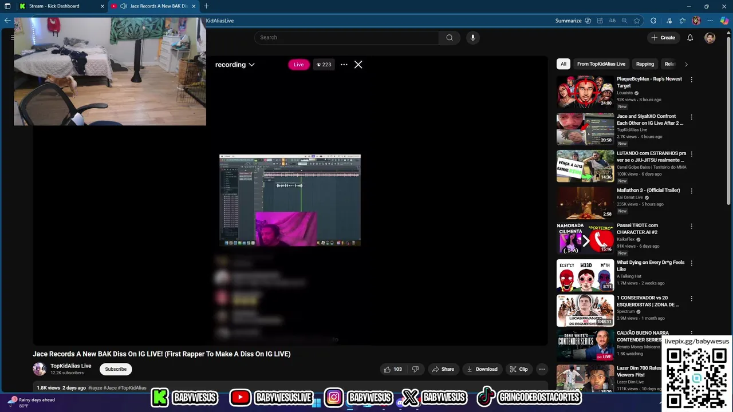Open options for 1 CONSERVADOR vs 20 video
Image resolution: width=733 pixels, height=412 pixels.
click(691, 299)
